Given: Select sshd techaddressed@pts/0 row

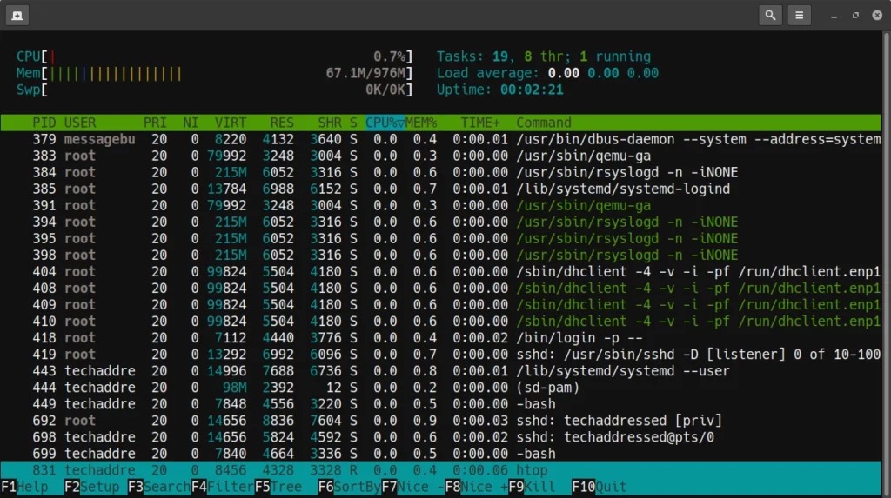Looking at the screenshot, I should tap(441, 437).
